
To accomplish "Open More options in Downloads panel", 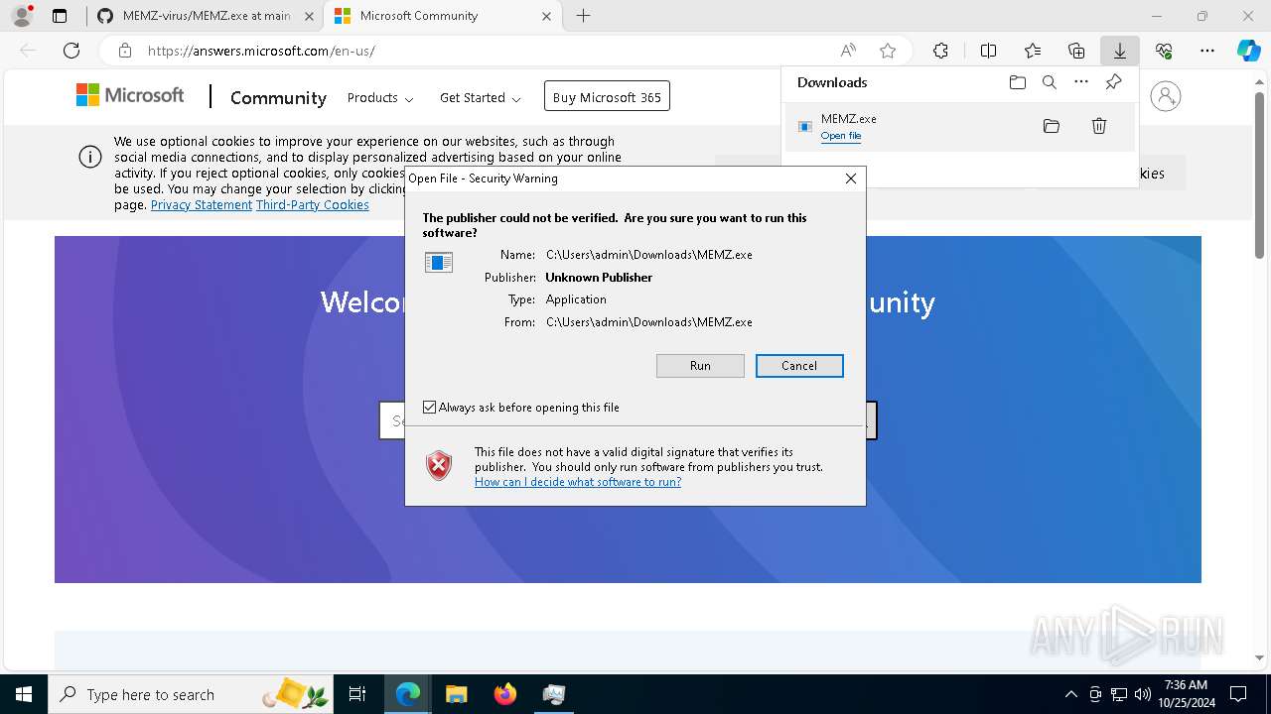I will click(x=1081, y=82).
